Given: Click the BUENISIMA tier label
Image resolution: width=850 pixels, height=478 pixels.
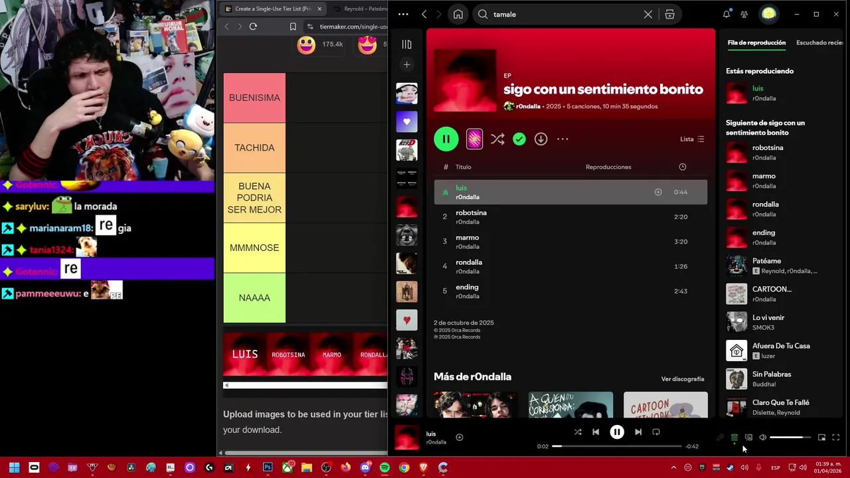Looking at the screenshot, I should click(x=254, y=98).
